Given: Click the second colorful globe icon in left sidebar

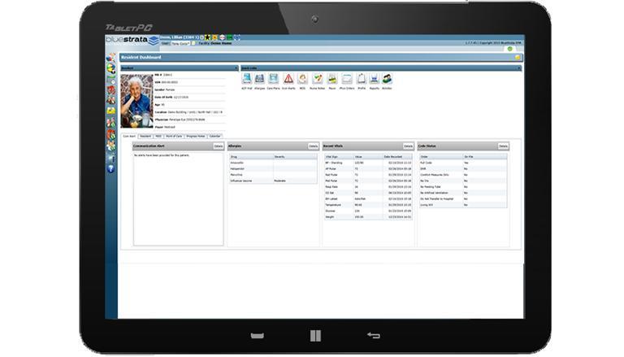Looking at the screenshot, I should (x=111, y=68).
